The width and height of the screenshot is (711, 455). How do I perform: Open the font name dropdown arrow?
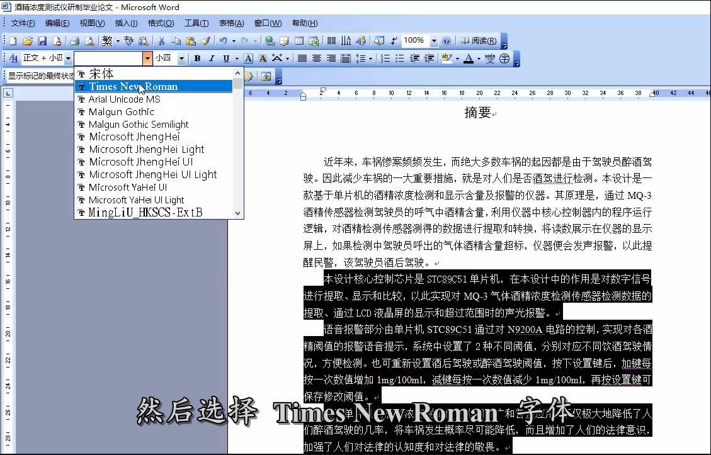[x=147, y=59]
